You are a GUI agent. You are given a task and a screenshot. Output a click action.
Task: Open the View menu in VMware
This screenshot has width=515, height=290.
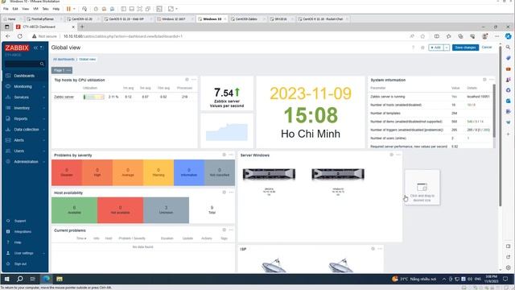click(25, 9)
